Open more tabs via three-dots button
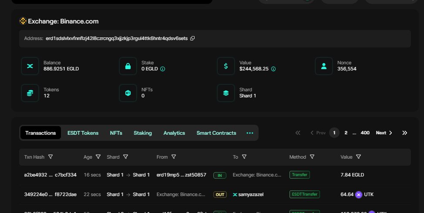424x213 pixels. coord(250,133)
